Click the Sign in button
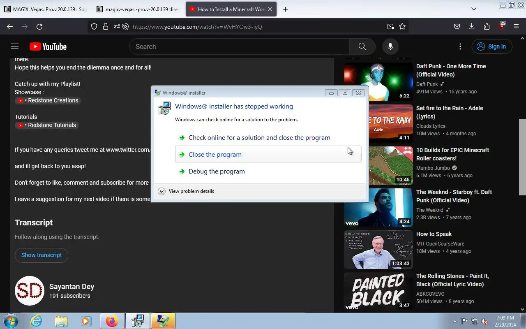 492,46
